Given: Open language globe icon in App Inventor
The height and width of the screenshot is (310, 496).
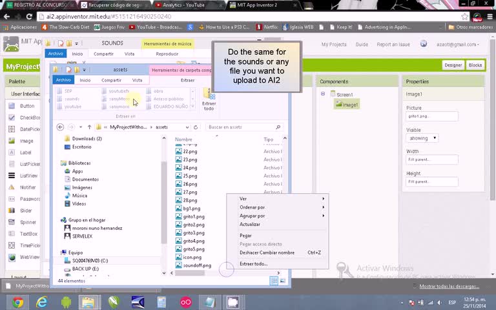Looking at the screenshot, I should pos(424,44).
